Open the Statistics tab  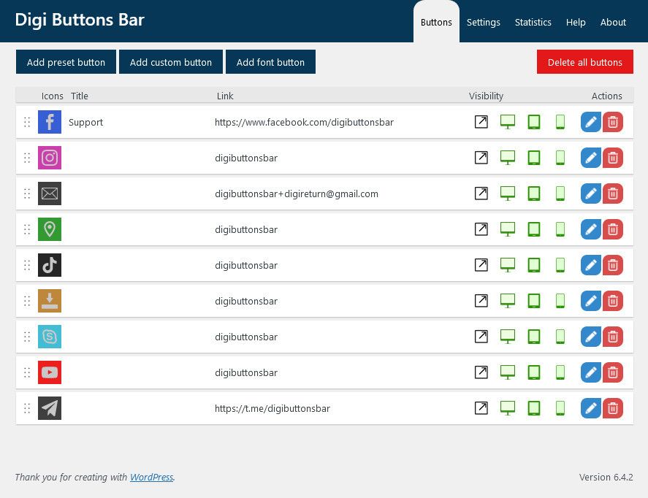pyautogui.click(x=533, y=22)
